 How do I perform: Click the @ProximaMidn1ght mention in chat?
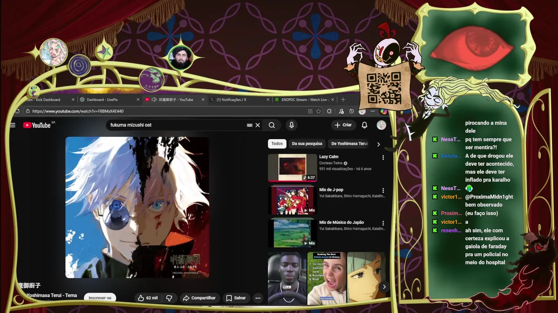click(489, 197)
